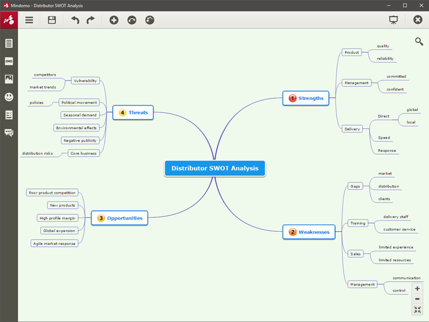
Task: Click the "policies" leaf text
Action: click(37, 103)
